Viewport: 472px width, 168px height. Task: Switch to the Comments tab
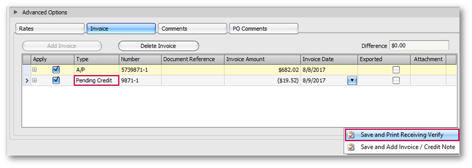pos(192,29)
